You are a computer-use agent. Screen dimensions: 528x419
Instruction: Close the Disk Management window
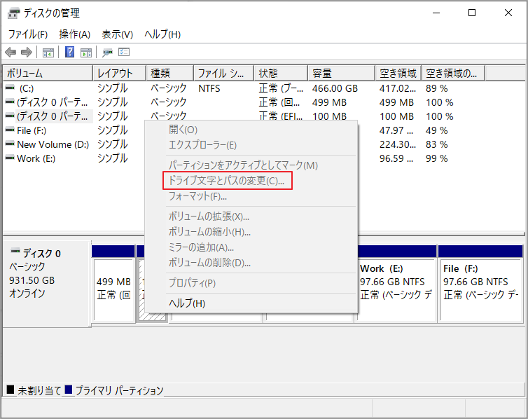pyautogui.click(x=508, y=13)
